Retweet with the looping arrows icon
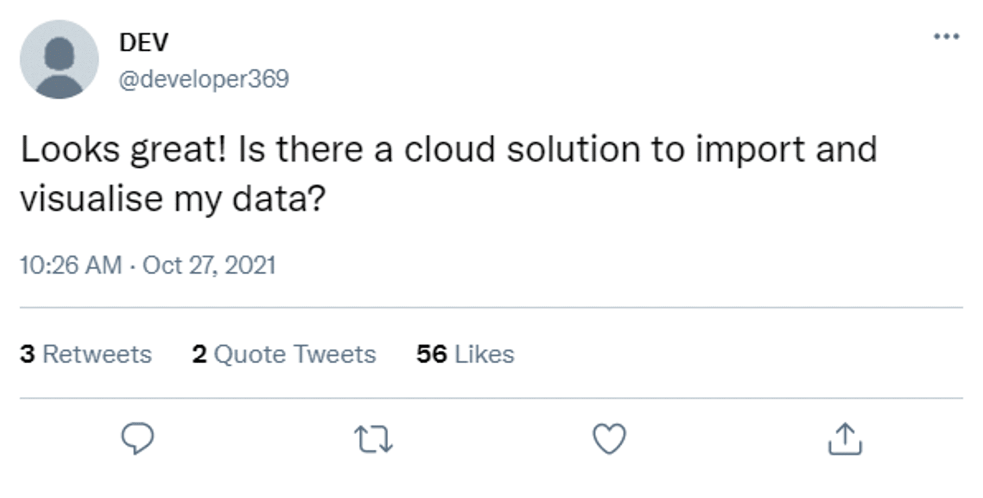 (373, 440)
